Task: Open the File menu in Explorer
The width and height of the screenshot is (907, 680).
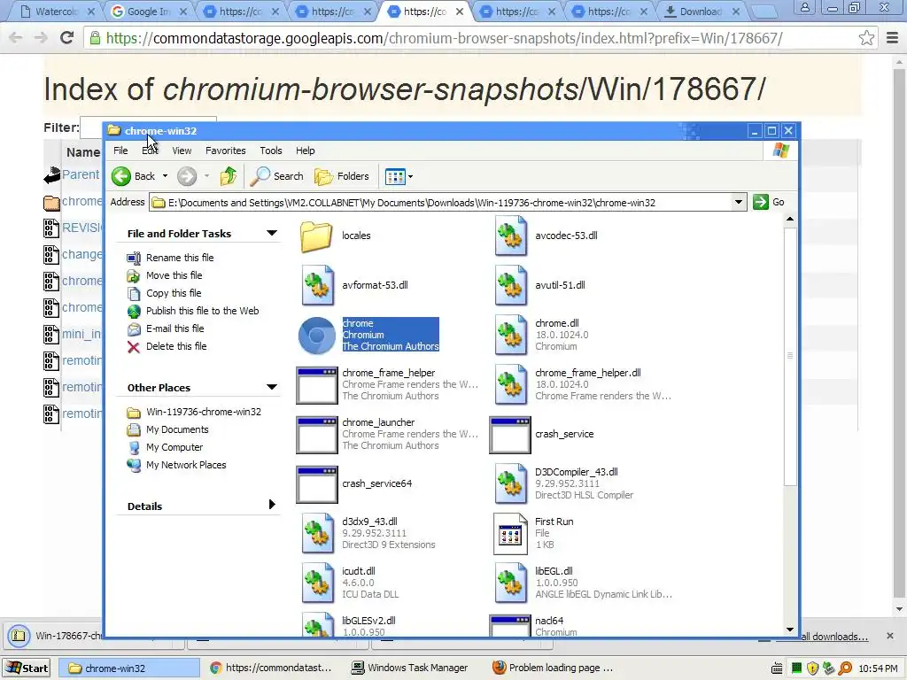Action: pos(120,151)
